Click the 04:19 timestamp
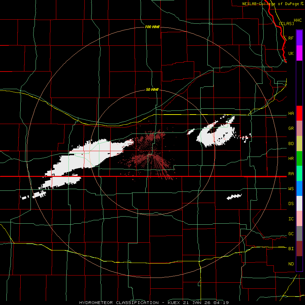This screenshot has height=305, width=305. tap(221, 303)
